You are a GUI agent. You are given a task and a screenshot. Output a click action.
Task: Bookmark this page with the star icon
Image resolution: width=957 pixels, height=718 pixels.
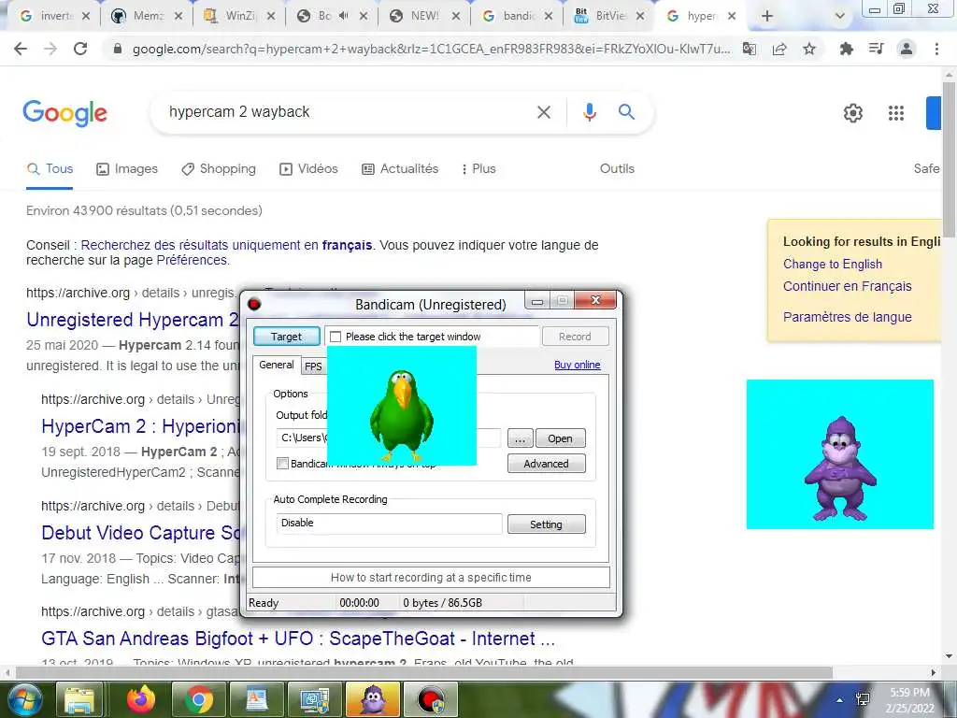click(809, 49)
